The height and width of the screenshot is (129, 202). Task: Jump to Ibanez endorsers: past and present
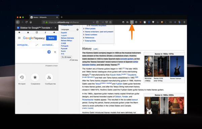click(x=99, y=32)
